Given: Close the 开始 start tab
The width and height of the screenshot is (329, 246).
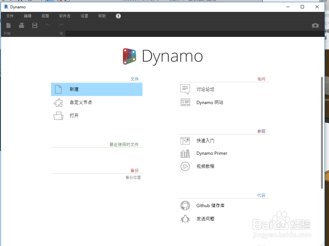Looking at the screenshot, I should pyautogui.click(x=61, y=33).
